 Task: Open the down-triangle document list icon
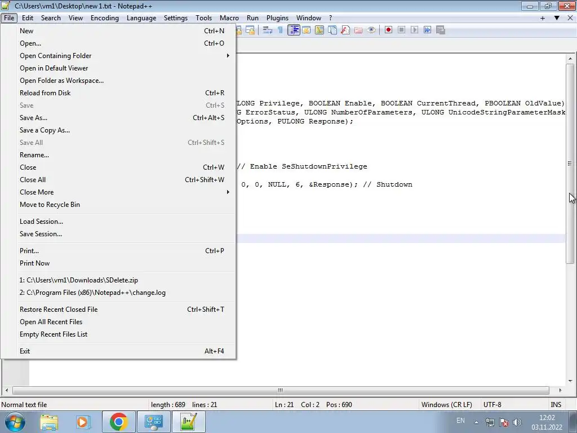pos(557,18)
